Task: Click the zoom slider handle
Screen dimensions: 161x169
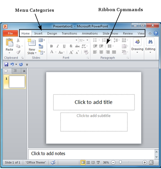Action: 120,162
